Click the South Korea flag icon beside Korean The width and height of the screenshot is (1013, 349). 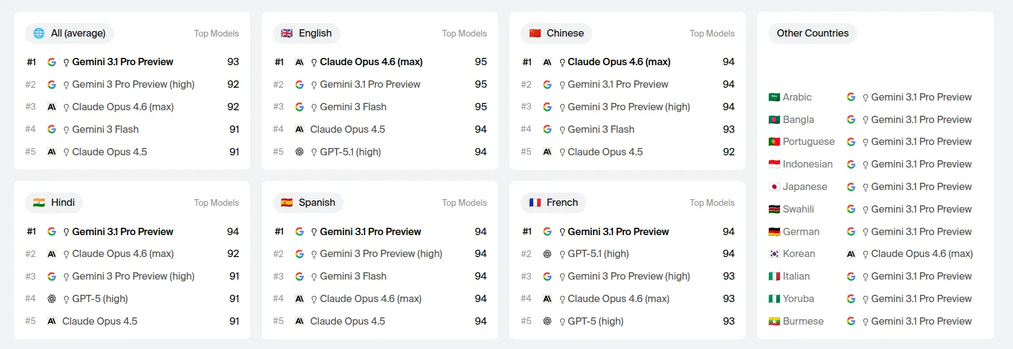[774, 253]
